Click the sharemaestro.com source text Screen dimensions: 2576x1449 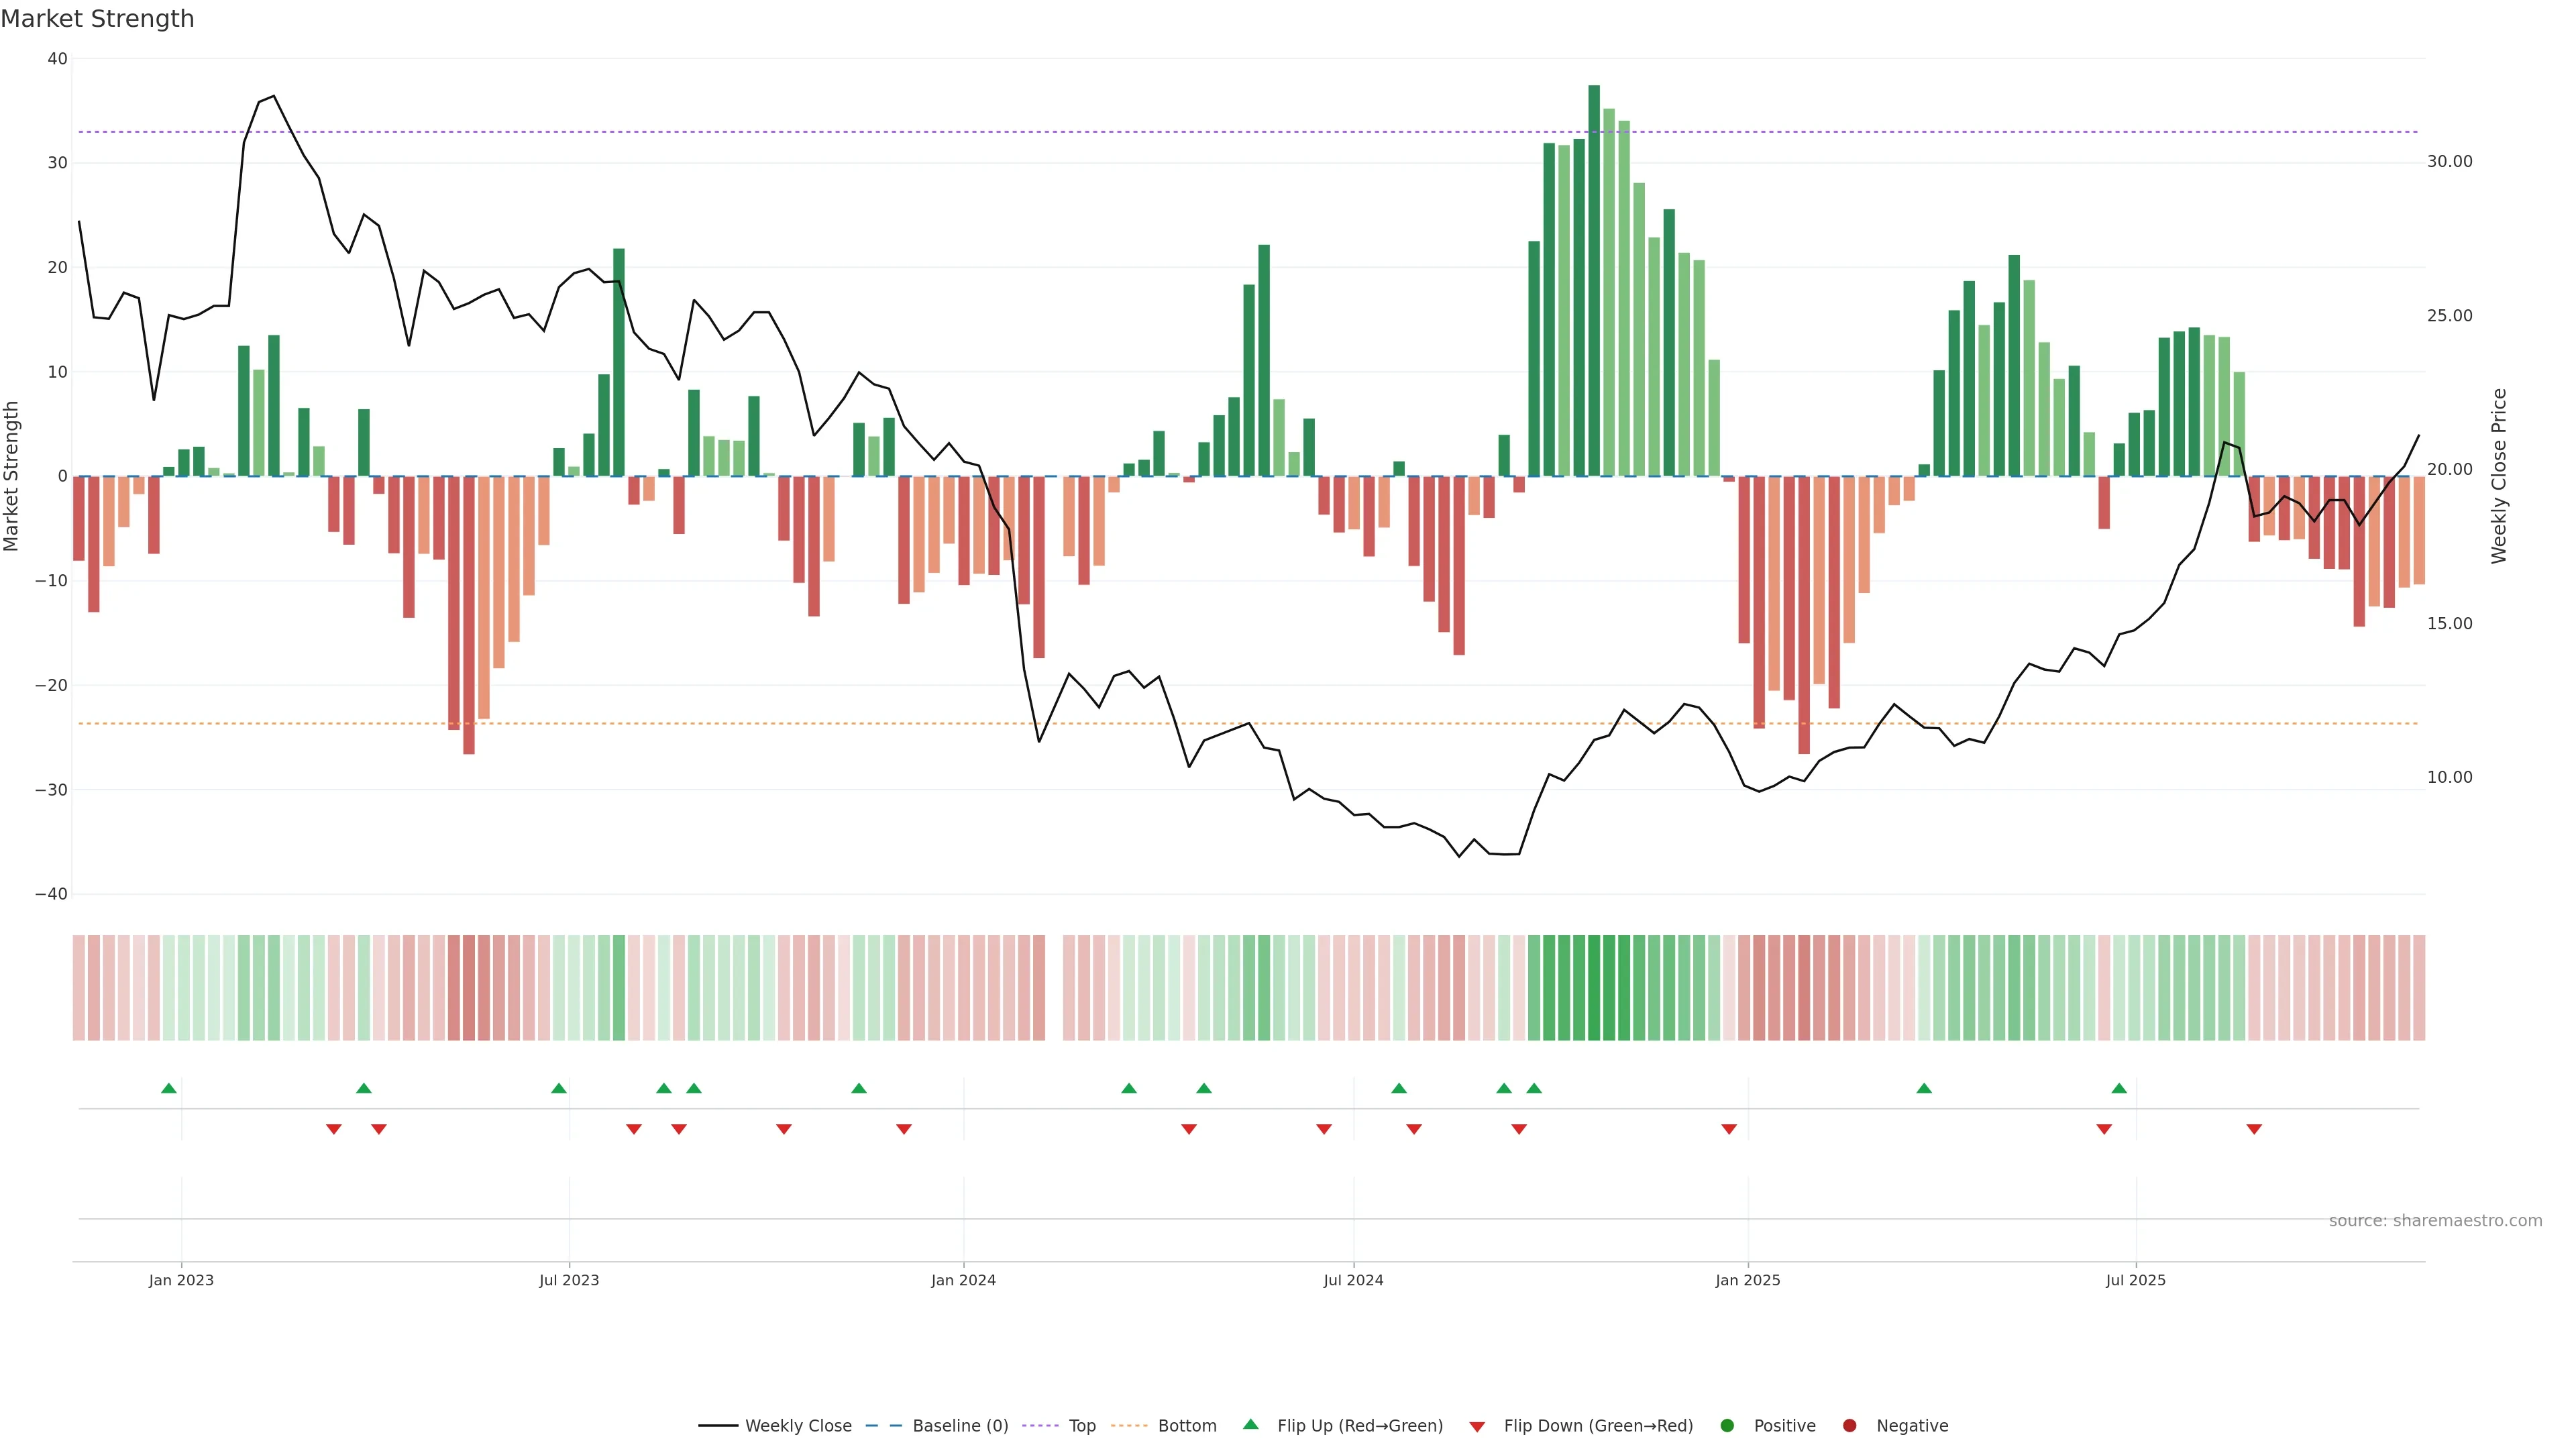[2435, 1221]
